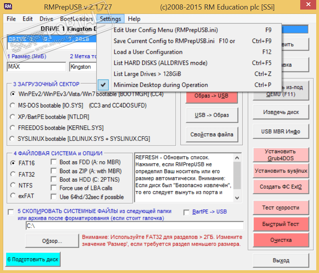Select WinPEv2/WinPEv3/Vista/Win7 bootable option
Screen dimensions: 319x273
[13, 94]
